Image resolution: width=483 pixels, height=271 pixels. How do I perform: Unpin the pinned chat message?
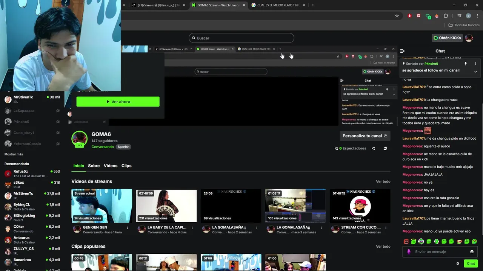466,64
